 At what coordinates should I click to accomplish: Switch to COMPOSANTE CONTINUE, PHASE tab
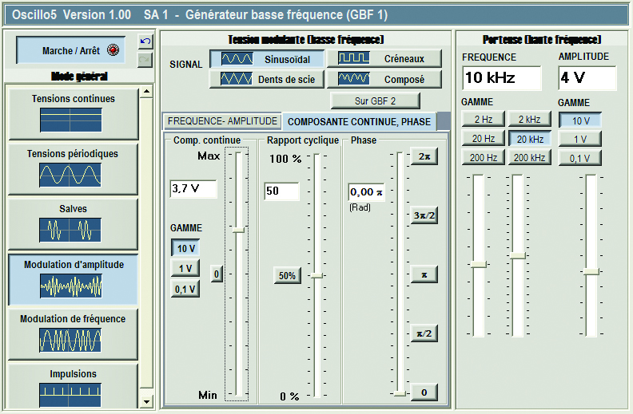tap(359, 121)
